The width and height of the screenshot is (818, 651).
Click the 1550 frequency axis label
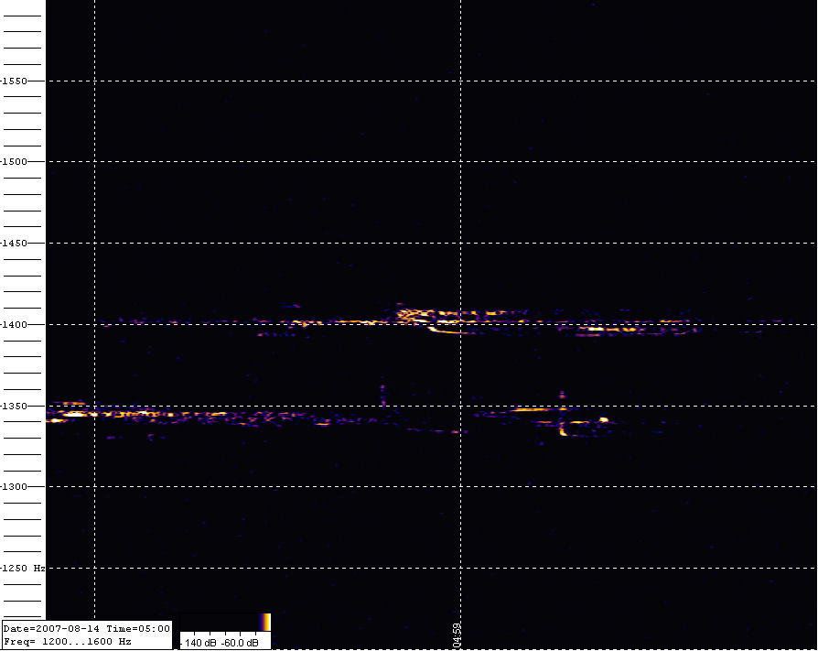(x=15, y=81)
